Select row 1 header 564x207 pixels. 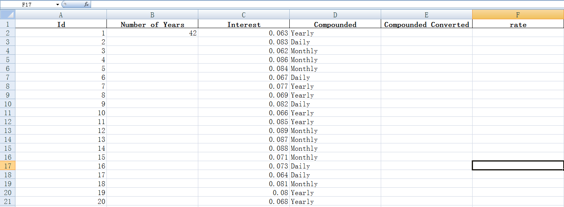point(8,24)
